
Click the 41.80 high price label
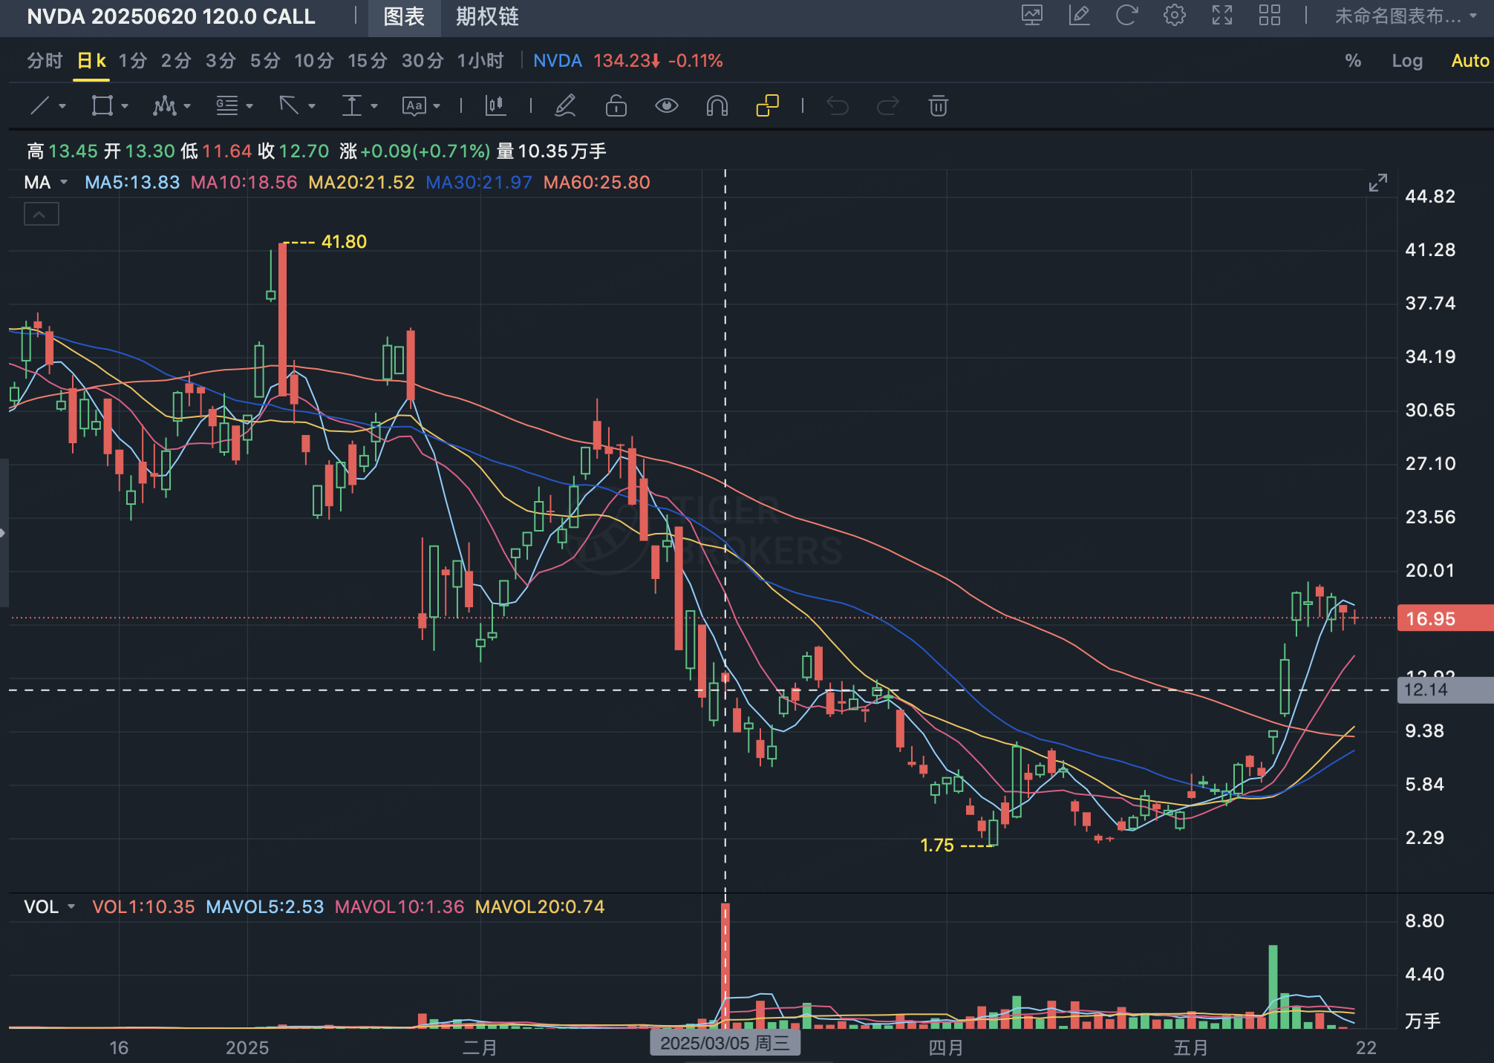[344, 242]
